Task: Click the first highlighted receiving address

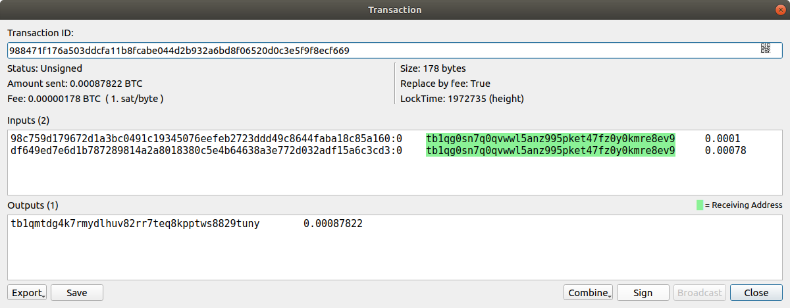Action: point(550,138)
